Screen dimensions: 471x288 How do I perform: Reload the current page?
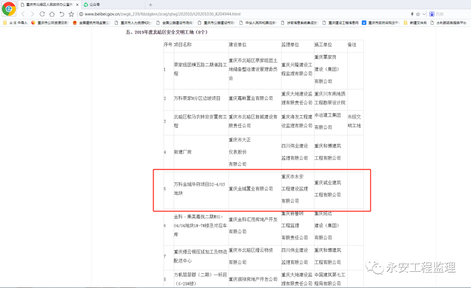(x=42, y=14)
